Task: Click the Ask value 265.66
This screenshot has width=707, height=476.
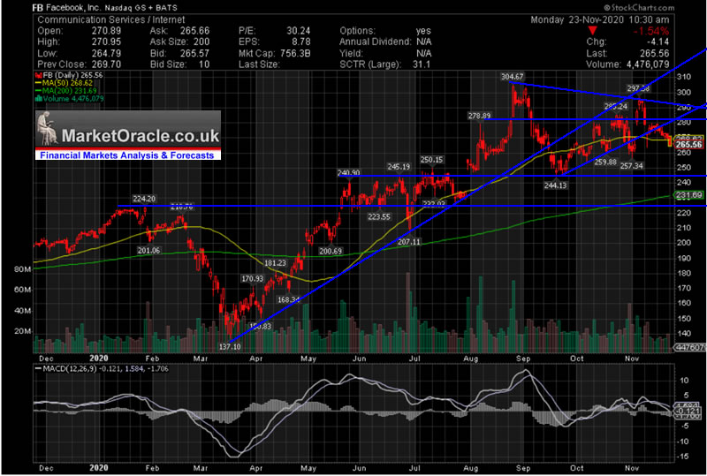Action: 194,31
